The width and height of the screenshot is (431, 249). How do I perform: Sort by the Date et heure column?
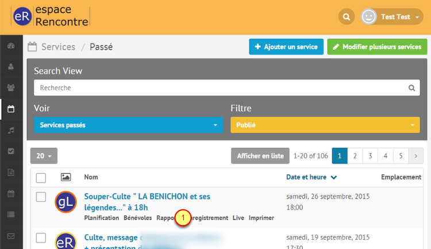[x=311, y=177]
